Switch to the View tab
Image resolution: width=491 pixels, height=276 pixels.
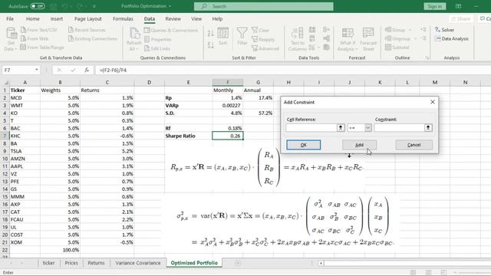pos(196,18)
